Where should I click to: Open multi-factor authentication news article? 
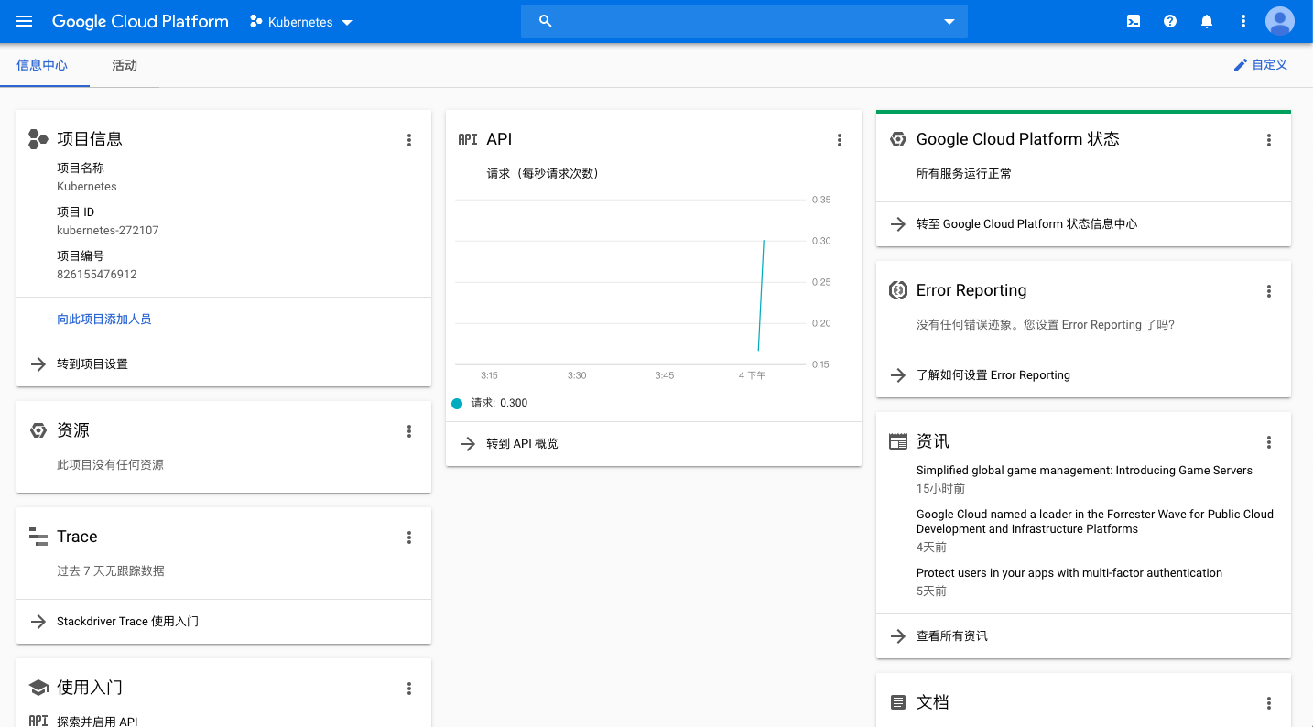(1069, 573)
